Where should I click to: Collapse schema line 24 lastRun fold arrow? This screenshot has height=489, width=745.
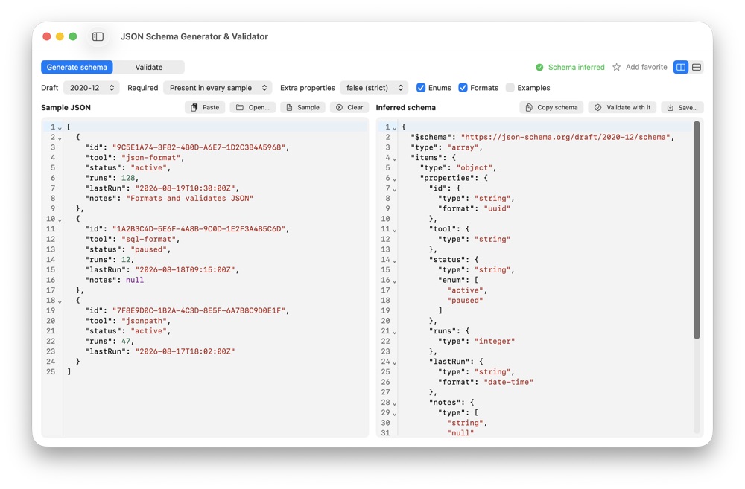[x=394, y=362]
